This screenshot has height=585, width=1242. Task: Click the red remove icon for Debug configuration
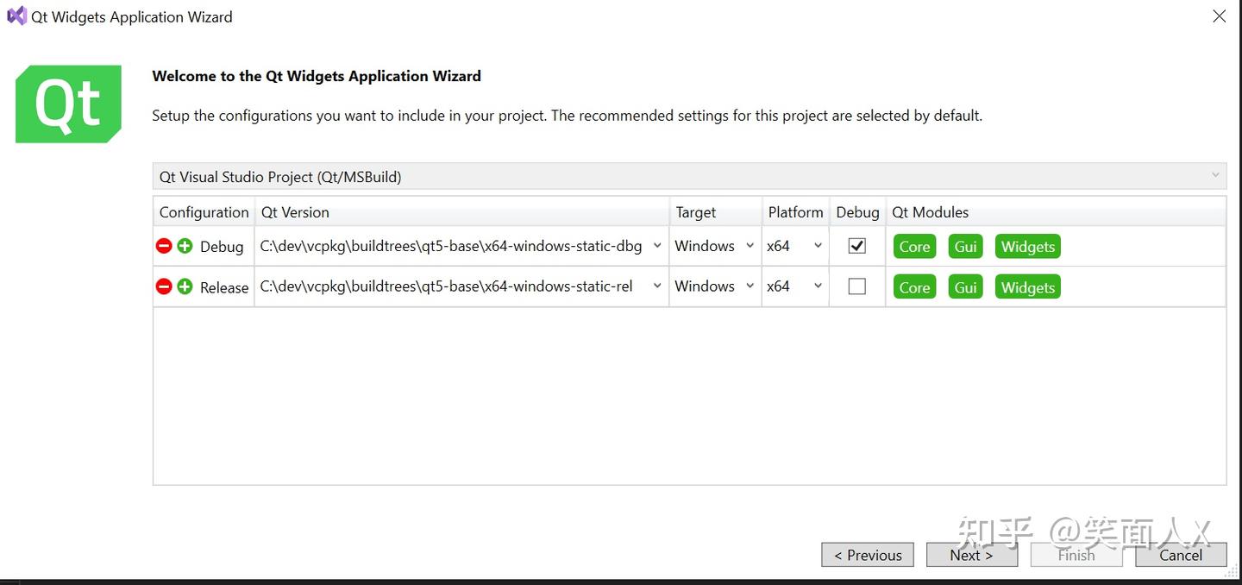pos(164,246)
